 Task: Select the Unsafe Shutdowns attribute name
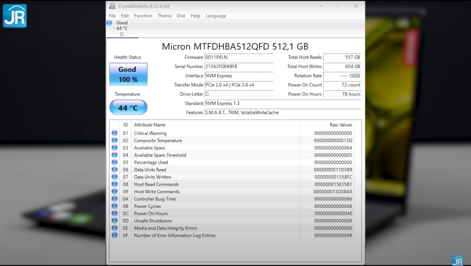153,221
